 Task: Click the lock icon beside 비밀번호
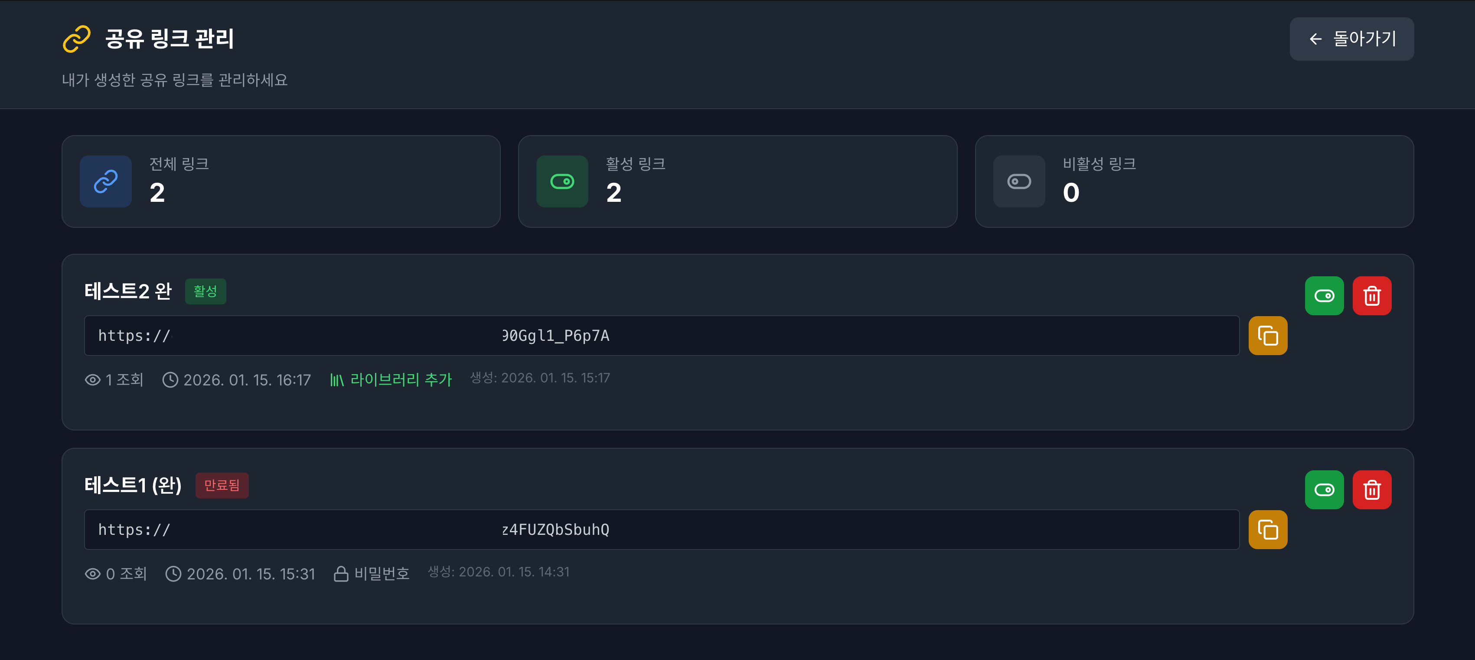click(341, 574)
